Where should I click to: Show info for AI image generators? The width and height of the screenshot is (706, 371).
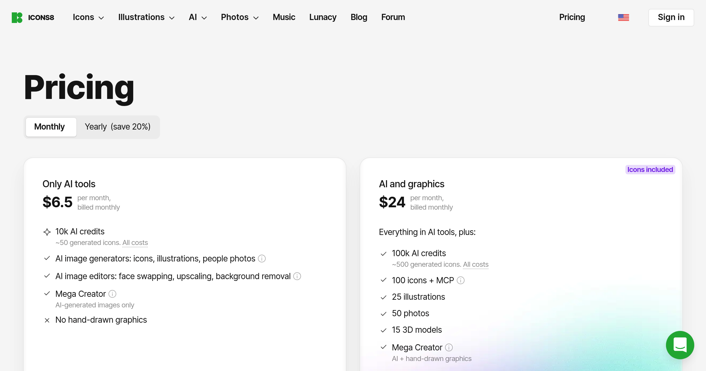[x=262, y=259]
